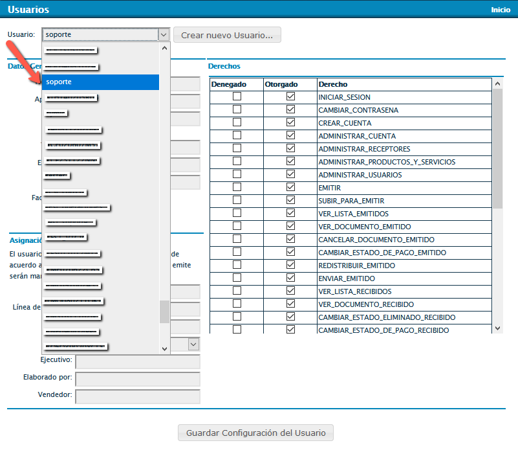Image resolution: width=518 pixels, height=454 pixels.
Task: Uncheck Otorgado for CREAR_CUENTA
Action: (x=290, y=122)
